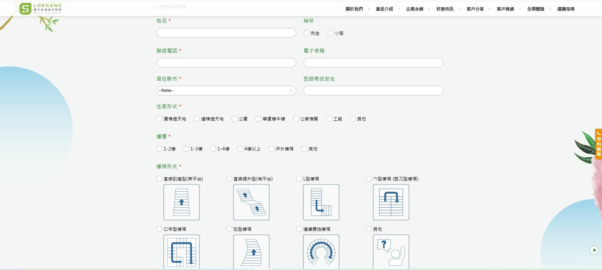Select the 直線到達型(無平台) stair diagram icon
The width and height of the screenshot is (602, 270).
point(181,202)
